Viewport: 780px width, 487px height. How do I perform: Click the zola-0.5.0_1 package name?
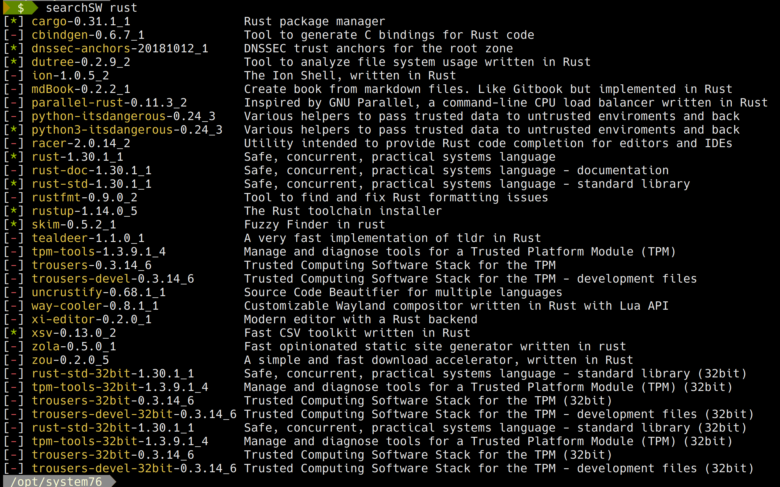click(x=74, y=347)
